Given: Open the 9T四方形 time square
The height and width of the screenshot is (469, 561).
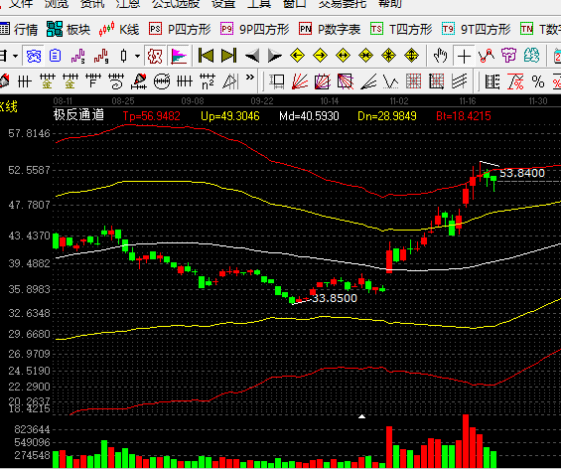Looking at the screenshot, I should click(x=476, y=30).
